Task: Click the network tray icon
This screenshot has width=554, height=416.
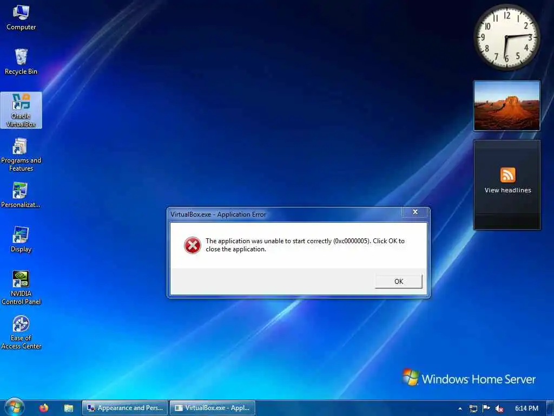Action: pyautogui.click(x=473, y=408)
